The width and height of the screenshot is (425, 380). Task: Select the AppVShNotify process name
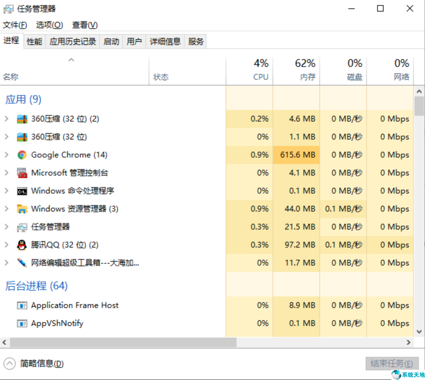tap(57, 323)
